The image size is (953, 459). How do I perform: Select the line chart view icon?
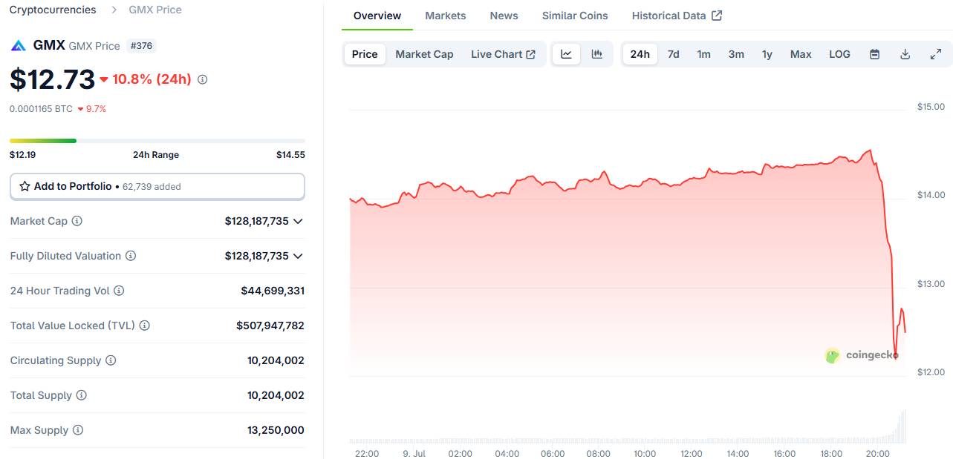click(x=566, y=54)
